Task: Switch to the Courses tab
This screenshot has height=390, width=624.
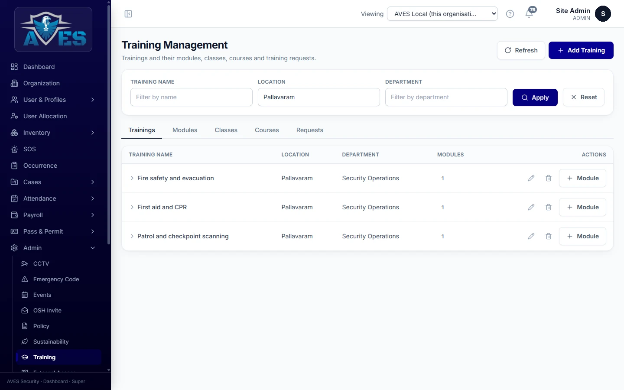Action: click(x=267, y=130)
